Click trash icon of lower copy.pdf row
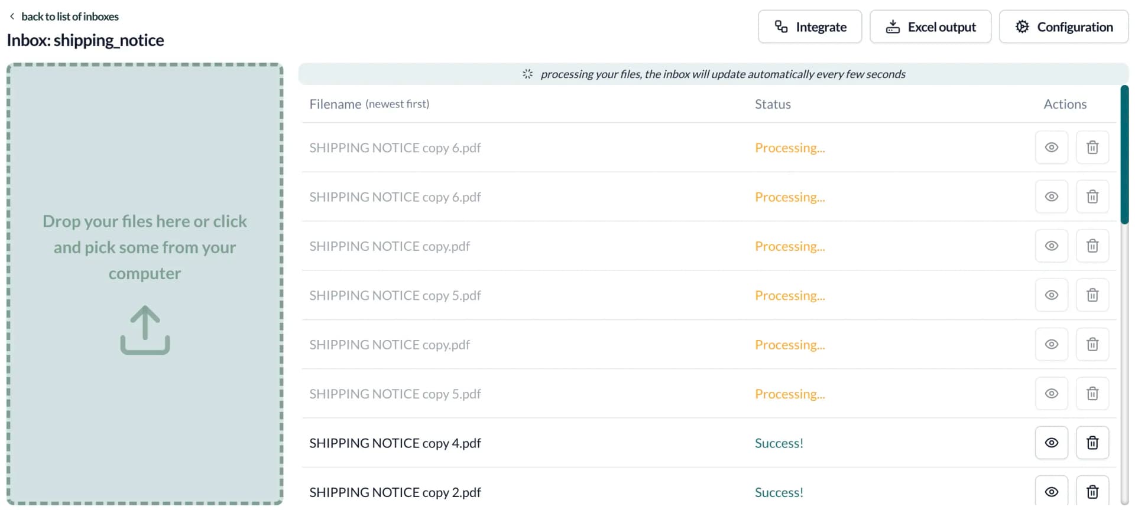 1092,344
